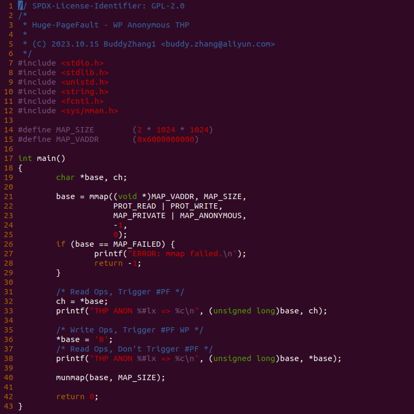The height and width of the screenshot is (414, 414).
Task: Click the munmap(base, MAP_SIZE) call
Action: [x=110, y=377]
